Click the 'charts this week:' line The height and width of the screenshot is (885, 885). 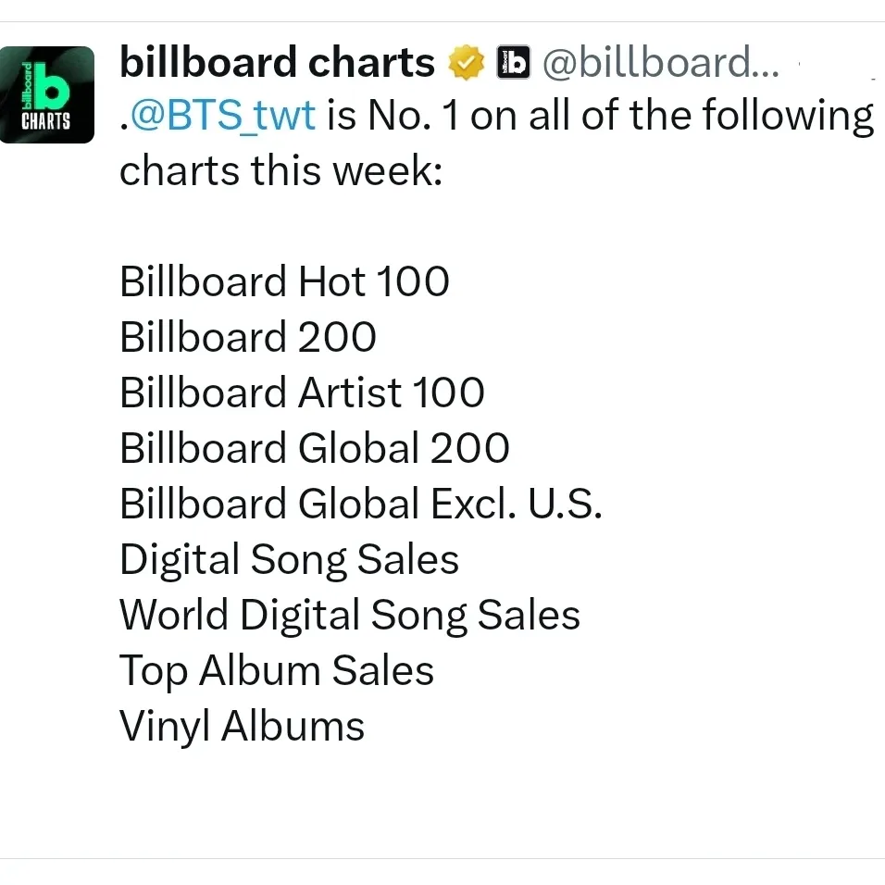coord(280,171)
